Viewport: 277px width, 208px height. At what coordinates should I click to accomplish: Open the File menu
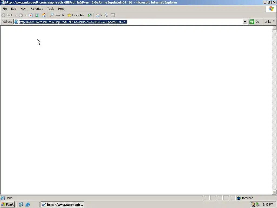[5, 9]
